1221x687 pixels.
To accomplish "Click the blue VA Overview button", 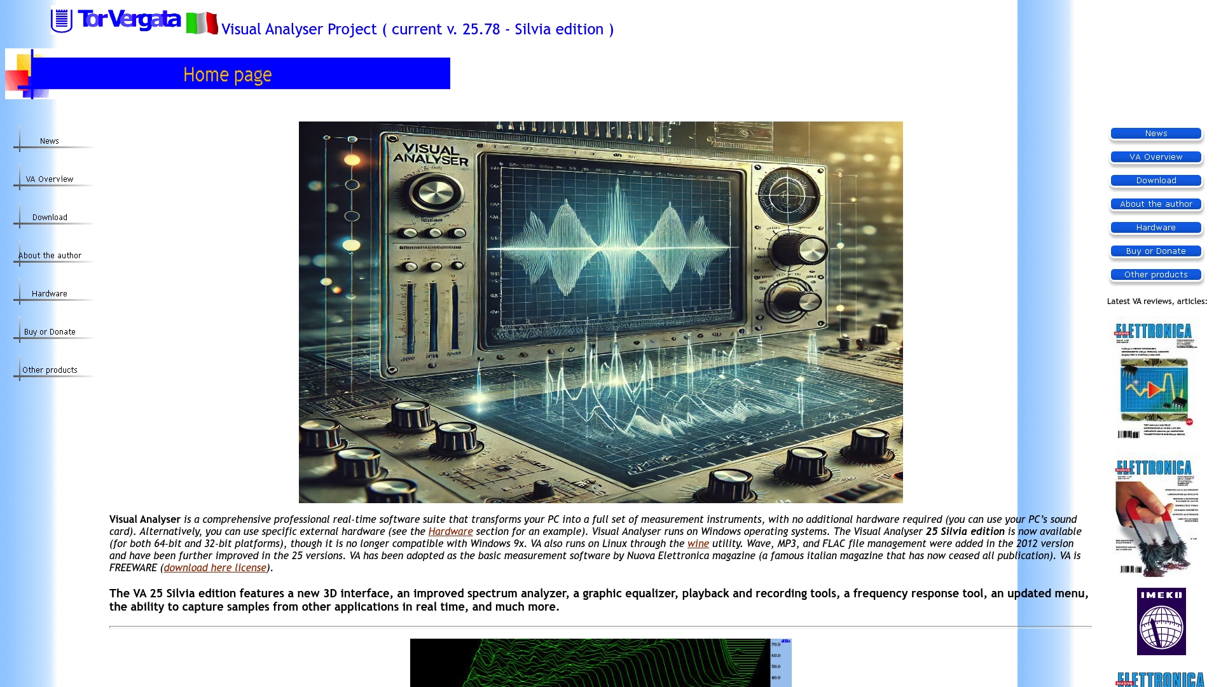I will point(1156,157).
